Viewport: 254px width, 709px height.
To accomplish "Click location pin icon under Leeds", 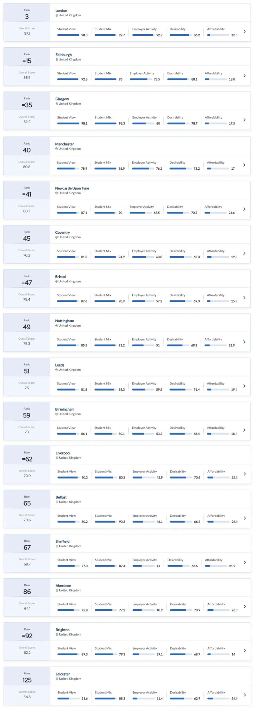I will [x=56, y=370].
